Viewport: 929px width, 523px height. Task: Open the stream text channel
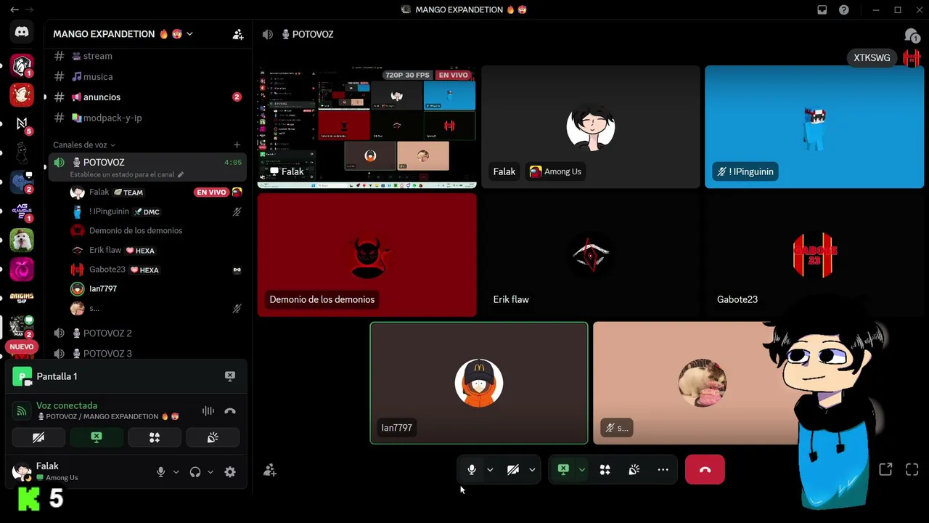148,56
